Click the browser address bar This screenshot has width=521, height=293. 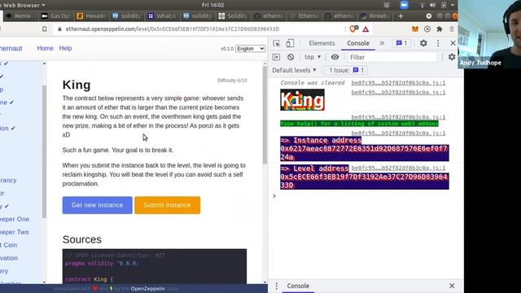pos(199,29)
